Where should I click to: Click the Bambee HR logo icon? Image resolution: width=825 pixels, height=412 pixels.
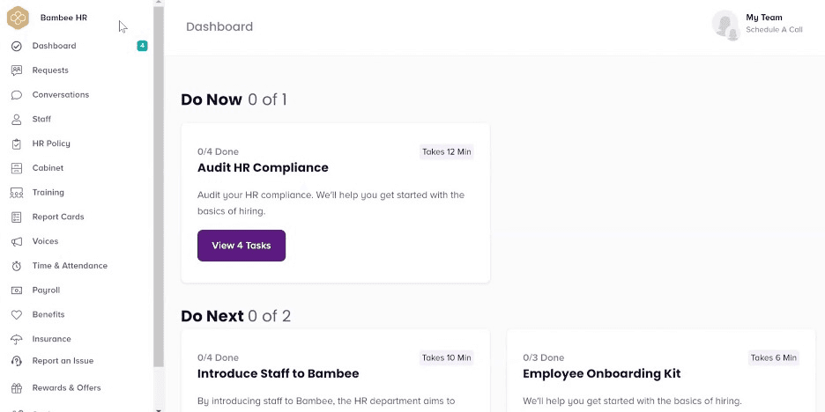(x=18, y=18)
